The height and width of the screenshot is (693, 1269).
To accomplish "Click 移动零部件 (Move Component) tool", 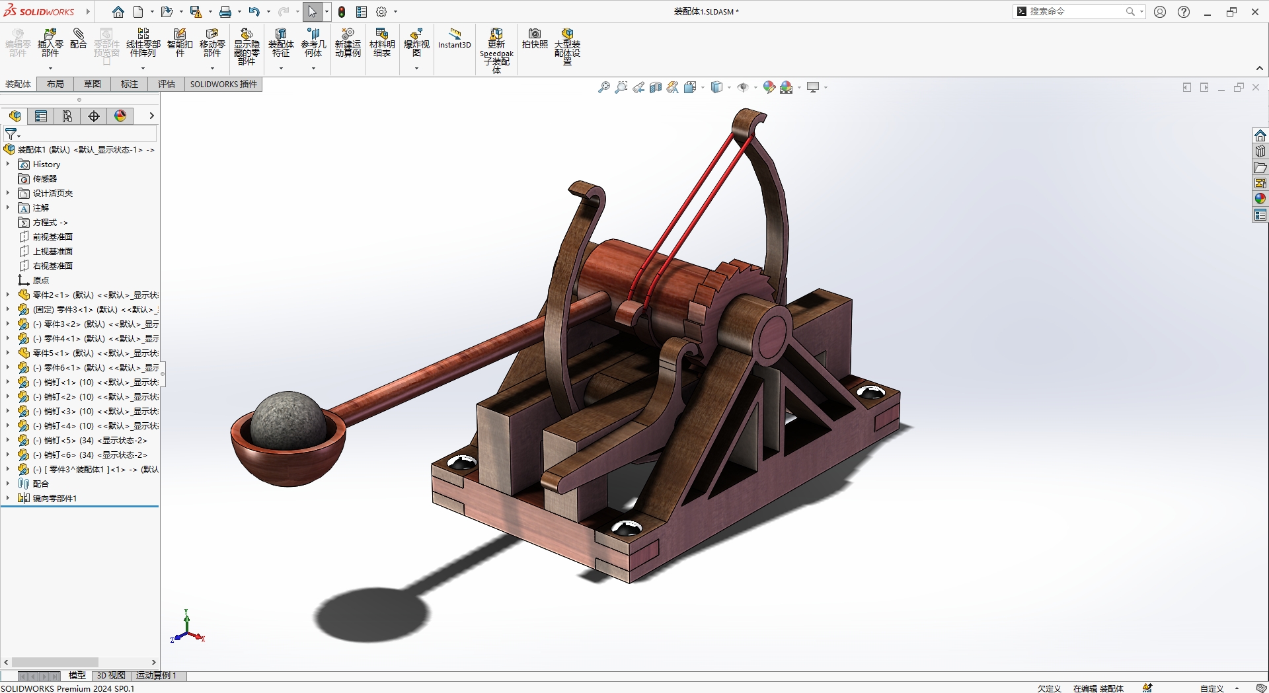I will point(212,43).
